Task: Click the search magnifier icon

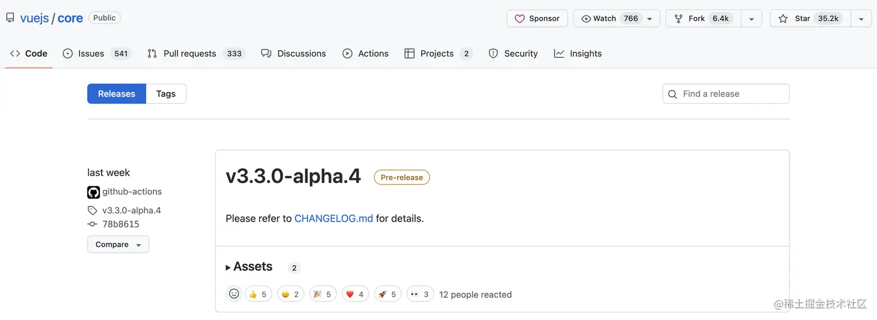Action: pos(672,94)
